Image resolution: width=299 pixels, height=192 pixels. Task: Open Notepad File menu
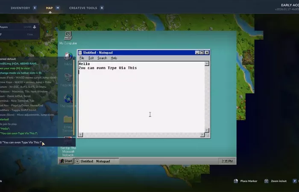(82, 58)
